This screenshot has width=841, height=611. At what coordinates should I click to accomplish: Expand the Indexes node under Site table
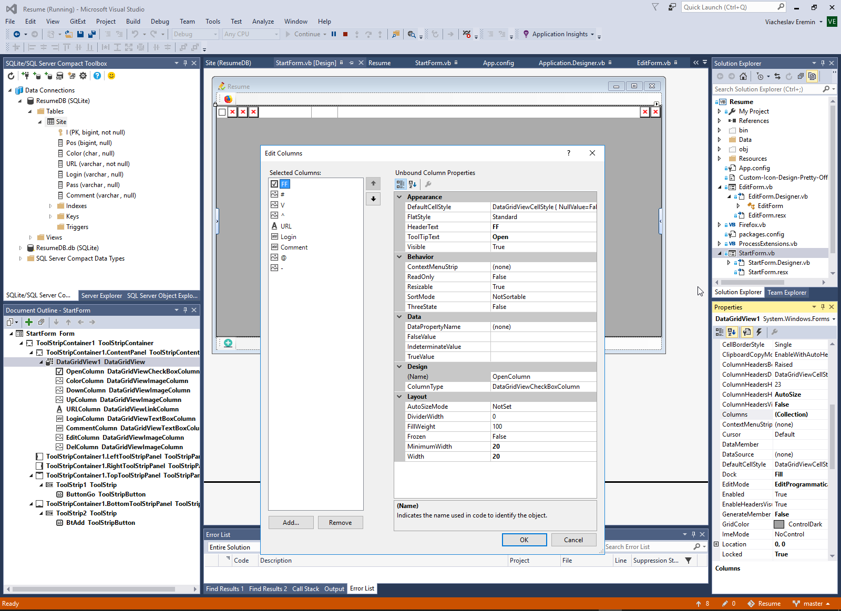(x=50, y=206)
